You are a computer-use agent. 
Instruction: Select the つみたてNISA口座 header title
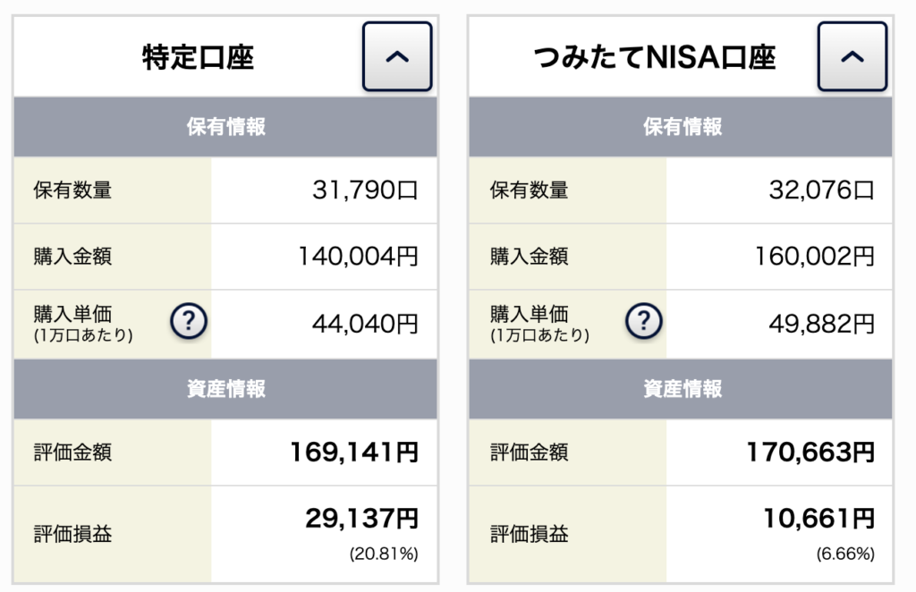pos(654,57)
